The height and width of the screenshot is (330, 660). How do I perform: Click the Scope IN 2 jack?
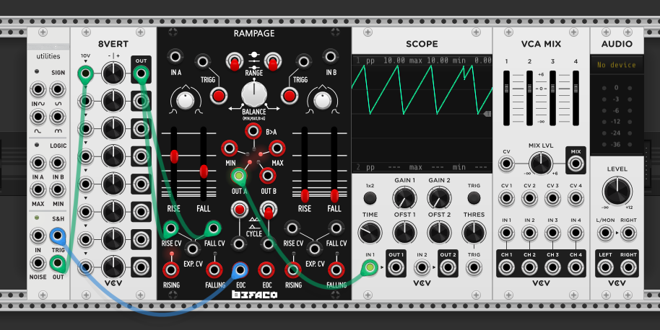click(x=422, y=267)
